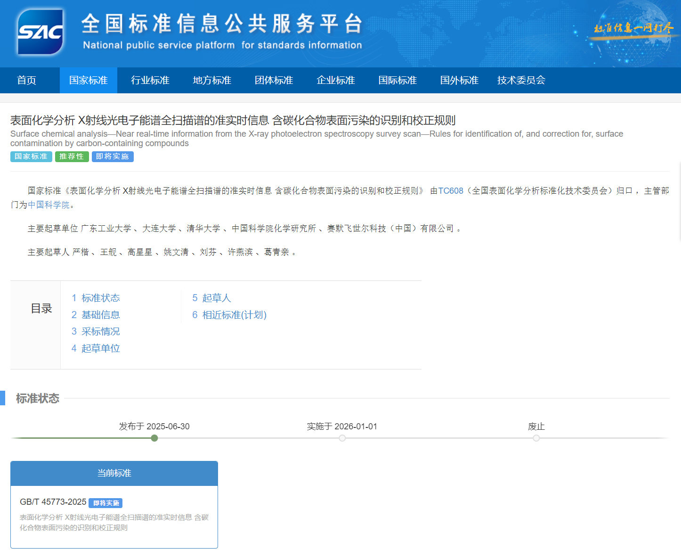
Task: Switch to 团体标准 section
Action: click(x=274, y=81)
